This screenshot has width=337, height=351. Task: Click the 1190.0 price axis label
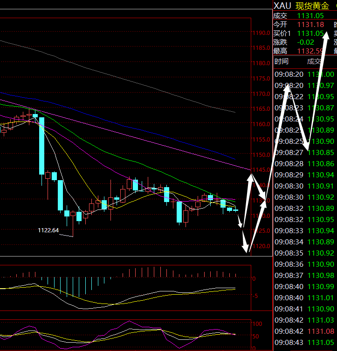(x=261, y=33)
